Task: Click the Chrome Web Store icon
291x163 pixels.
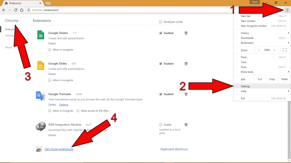Action: click(x=39, y=149)
